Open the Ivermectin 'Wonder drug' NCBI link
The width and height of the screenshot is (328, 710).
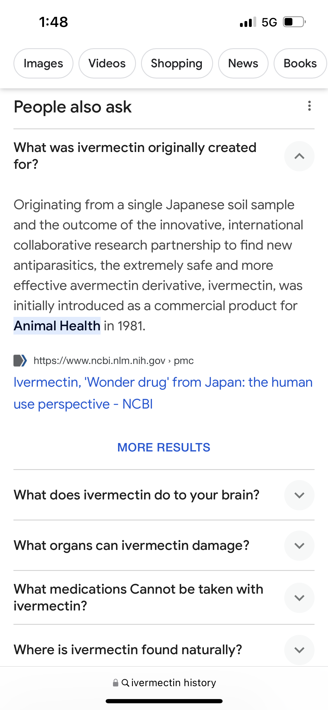(x=163, y=393)
